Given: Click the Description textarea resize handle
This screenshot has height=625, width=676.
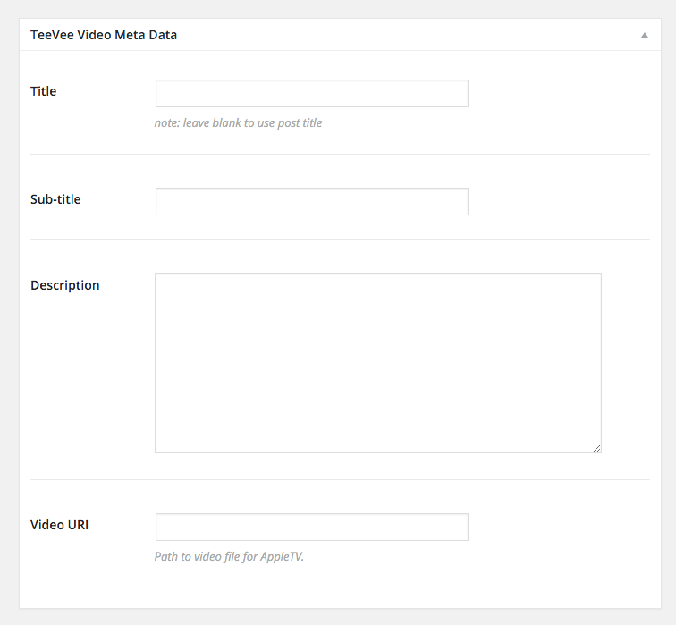Looking at the screenshot, I should tap(596, 448).
